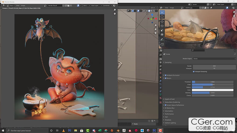Expand Performance panel
This screenshot has height=133, width=237.
(x=169, y=114)
